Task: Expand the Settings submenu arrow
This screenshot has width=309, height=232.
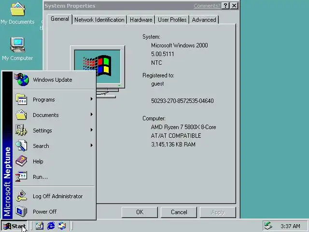Action: [91, 130]
